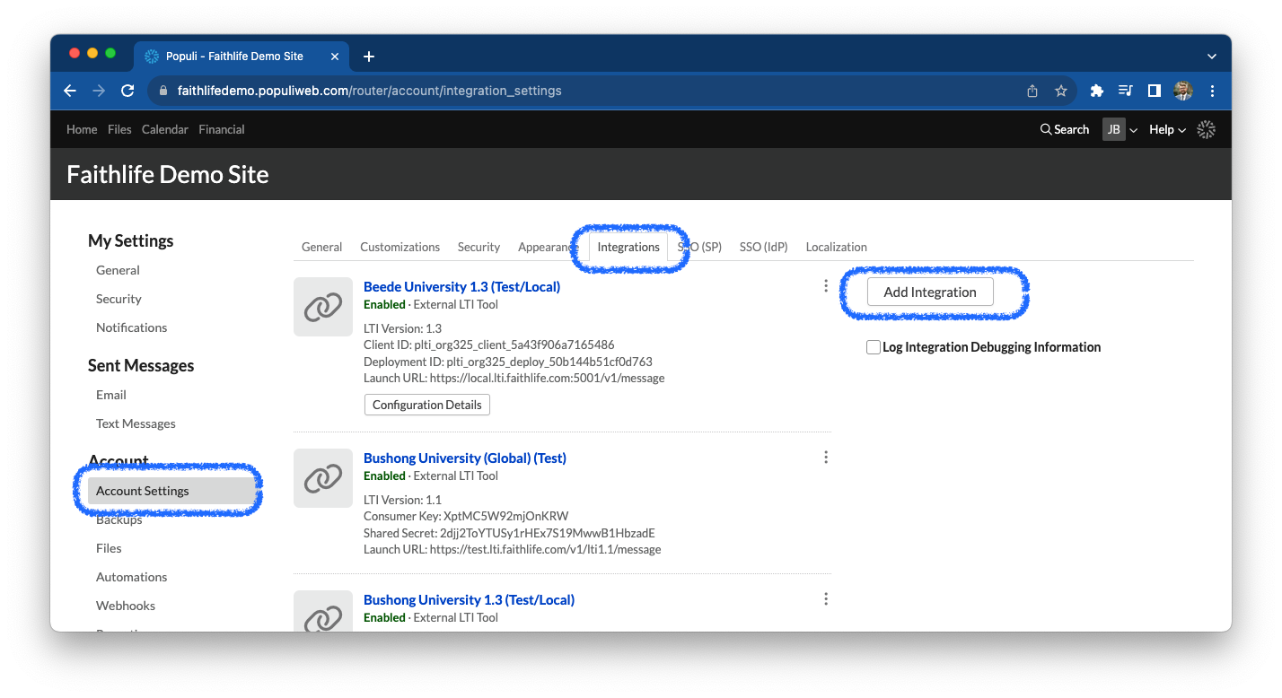Viewport: 1282px width, 698px height.
Task: Open the SSO (IdP) tab
Action: (x=763, y=247)
